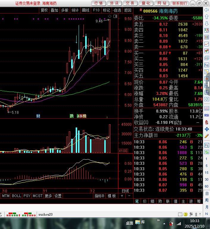Open the 联系我们 top menu

(x=180, y=3)
